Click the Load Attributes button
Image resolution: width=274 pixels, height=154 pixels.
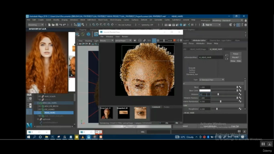pyautogui.click(x=210, y=126)
